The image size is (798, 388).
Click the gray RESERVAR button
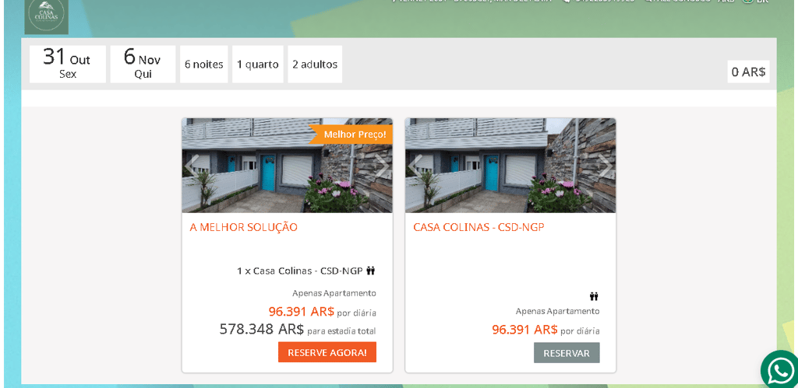[567, 353]
